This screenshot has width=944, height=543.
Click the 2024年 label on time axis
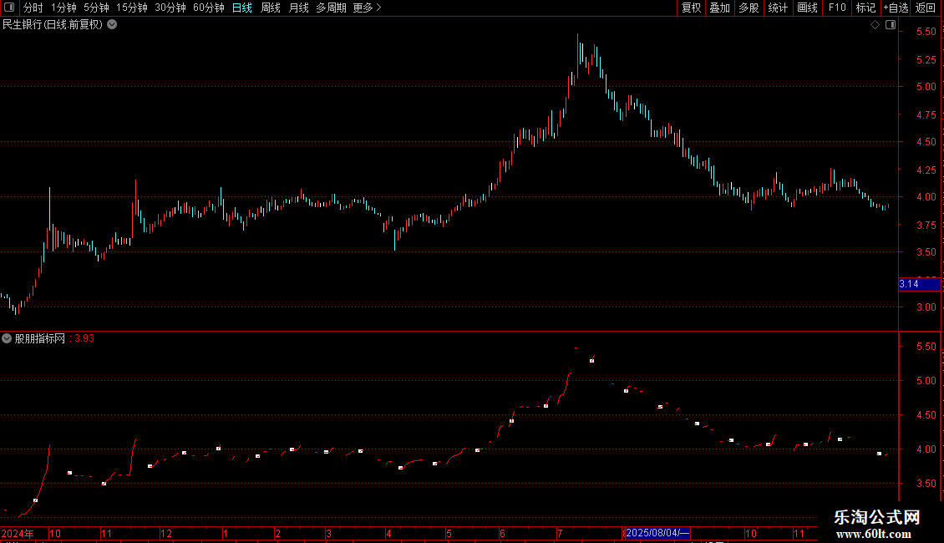click(18, 533)
